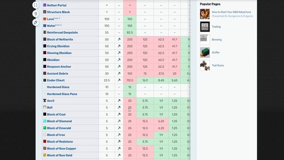Screen dimensions: 284x160
Task: Click the Trading page thumbnail
Action: click(x=205, y=27)
